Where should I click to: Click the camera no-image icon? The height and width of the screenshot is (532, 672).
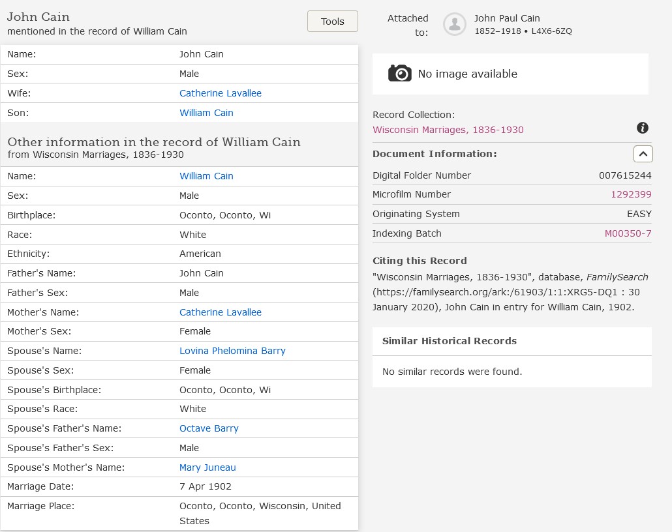[x=399, y=74]
